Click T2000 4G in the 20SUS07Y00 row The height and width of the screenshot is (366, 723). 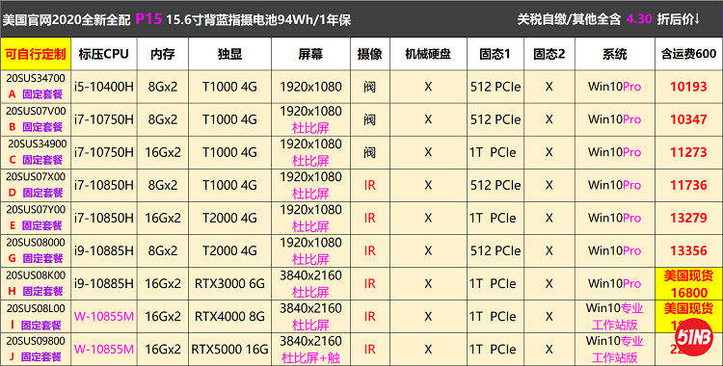click(229, 218)
